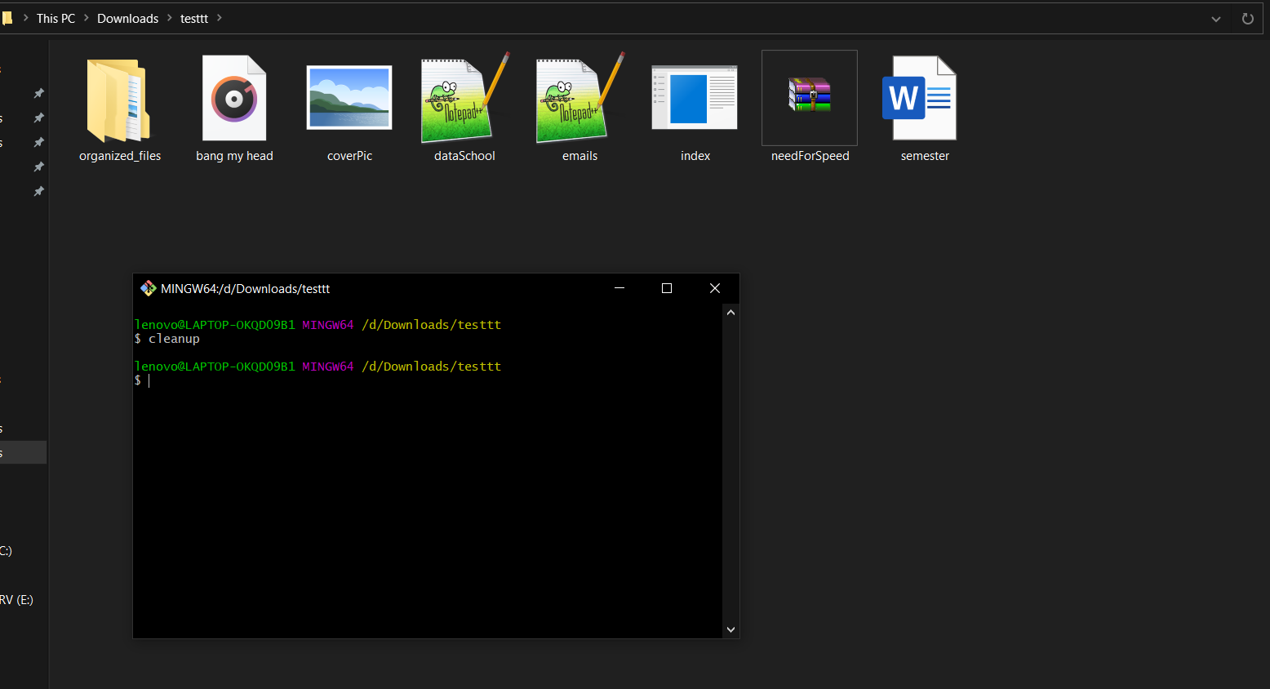Select the highlighted item in the navigation pane
Viewport: 1270px width, 689px height.
coord(23,452)
